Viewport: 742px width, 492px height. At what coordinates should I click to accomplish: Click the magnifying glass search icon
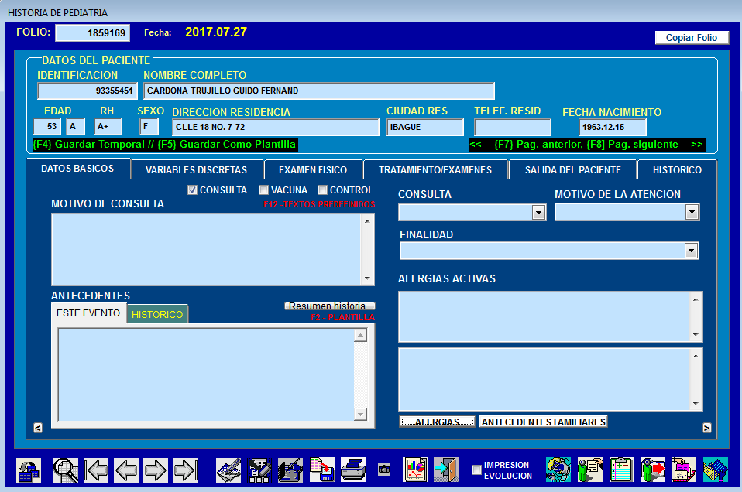point(66,470)
